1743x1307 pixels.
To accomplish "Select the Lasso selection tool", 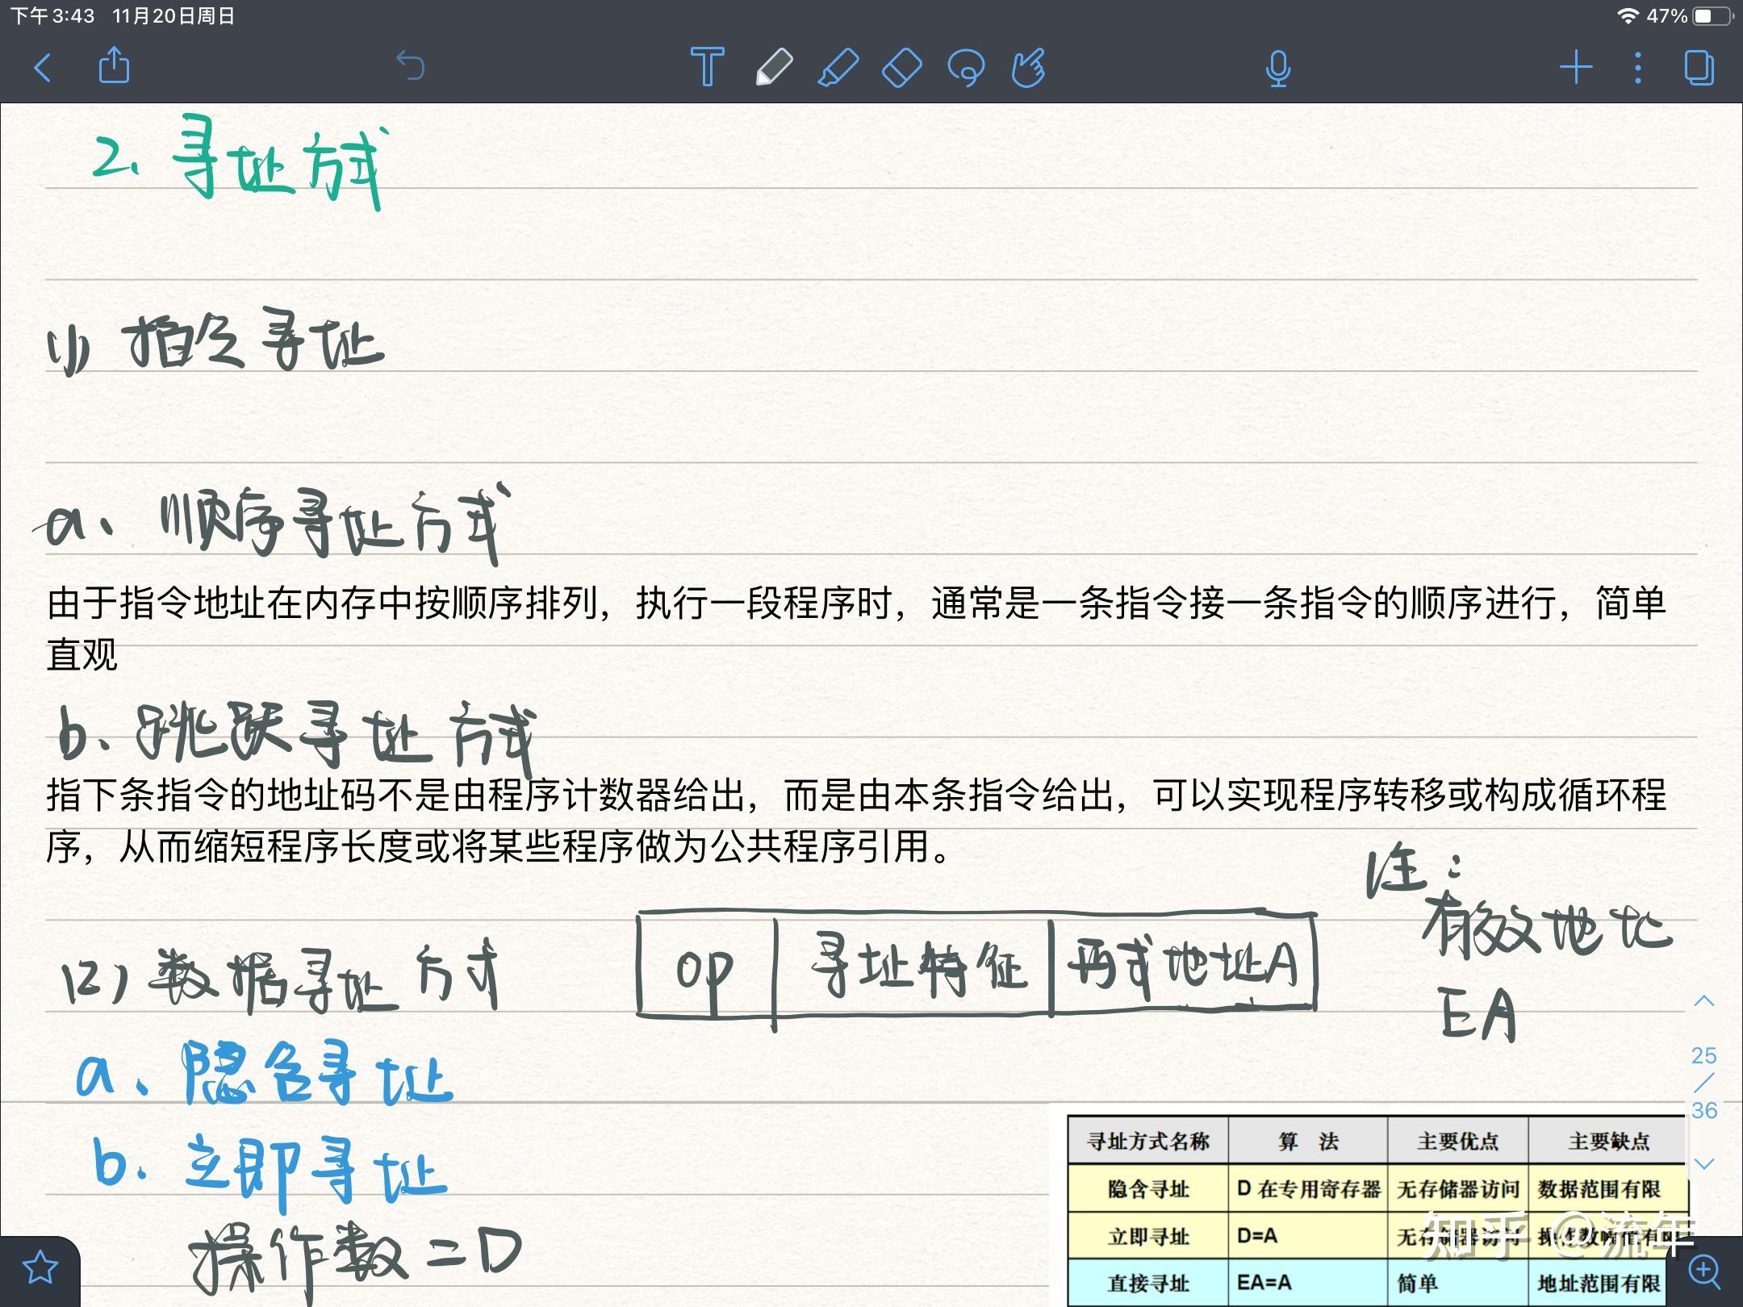I will (965, 68).
